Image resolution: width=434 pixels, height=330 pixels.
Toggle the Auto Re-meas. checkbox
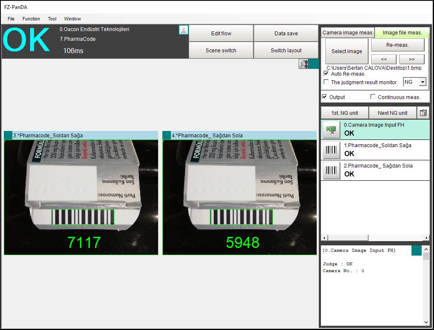point(326,74)
